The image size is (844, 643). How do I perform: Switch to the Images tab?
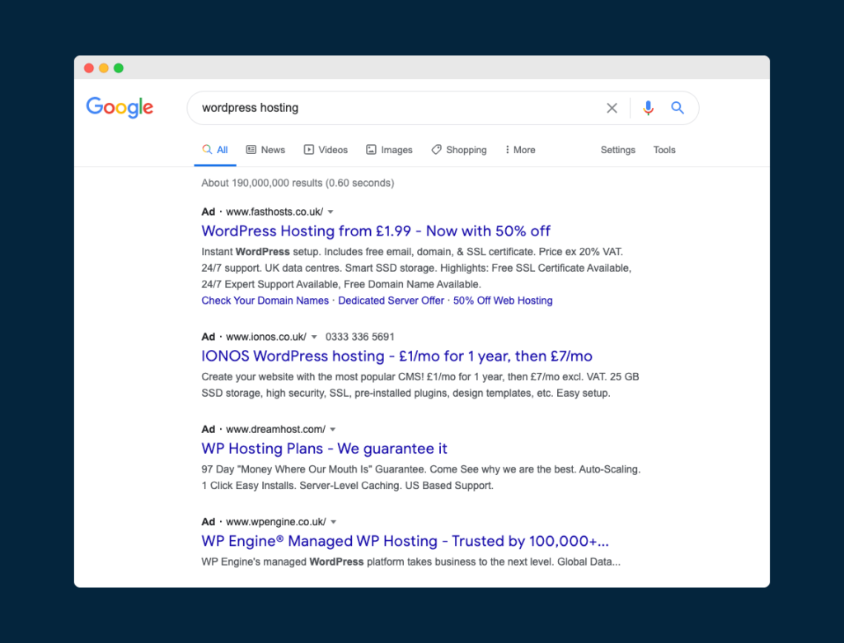pos(389,150)
